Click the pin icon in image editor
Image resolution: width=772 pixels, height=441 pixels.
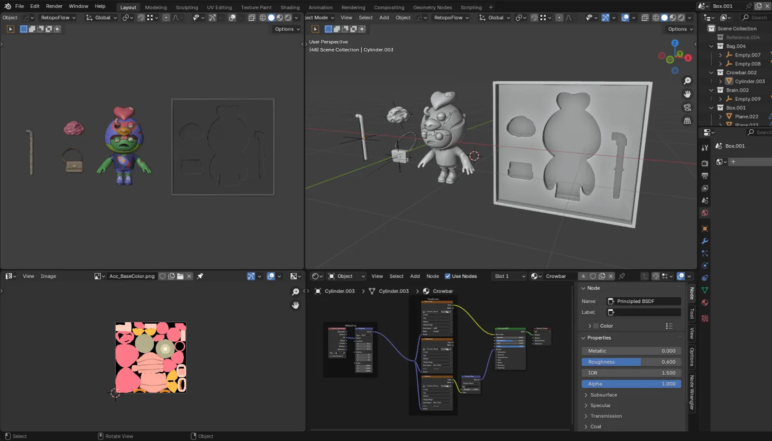click(200, 276)
